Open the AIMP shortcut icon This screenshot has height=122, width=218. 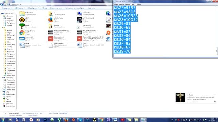click(22, 20)
